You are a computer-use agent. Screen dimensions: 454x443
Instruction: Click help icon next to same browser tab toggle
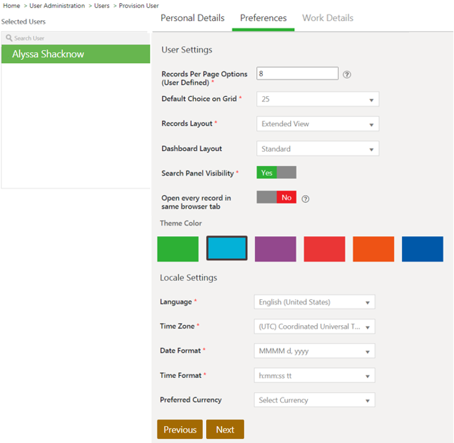pyautogui.click(x=306, y=198)
